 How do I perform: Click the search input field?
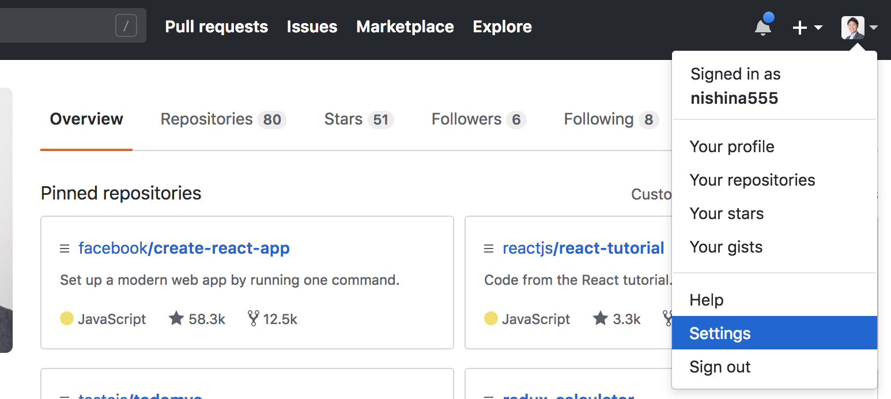[x=63, y=25]
